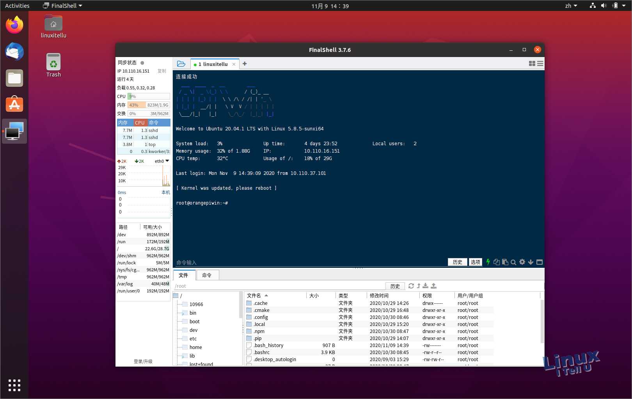The width and height of the screenshot is (632, 399).
Task: Open terminal settings gear icon
Action: point(522,262)
